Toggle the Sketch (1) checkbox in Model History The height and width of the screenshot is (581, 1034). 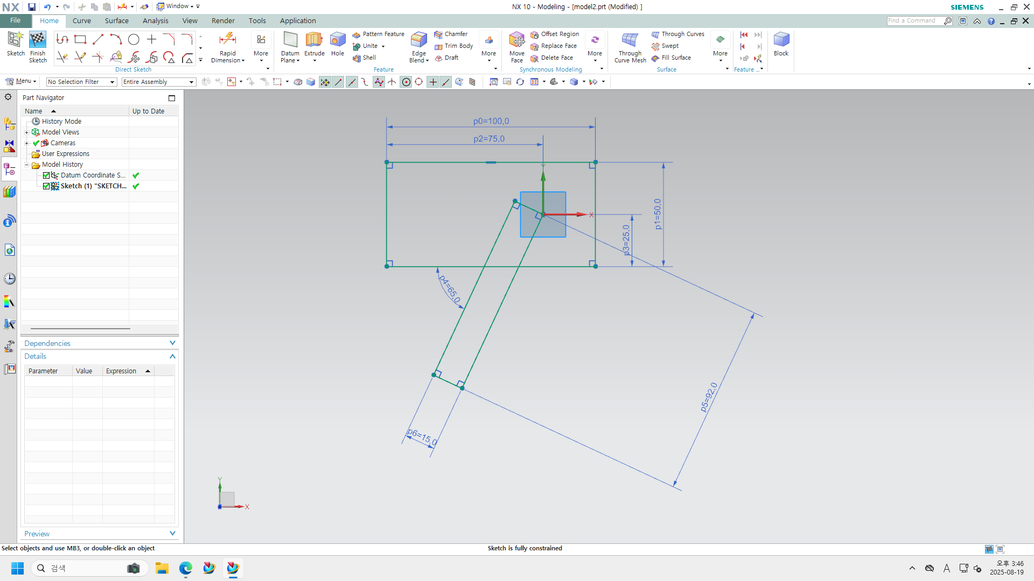coord(46,186)
